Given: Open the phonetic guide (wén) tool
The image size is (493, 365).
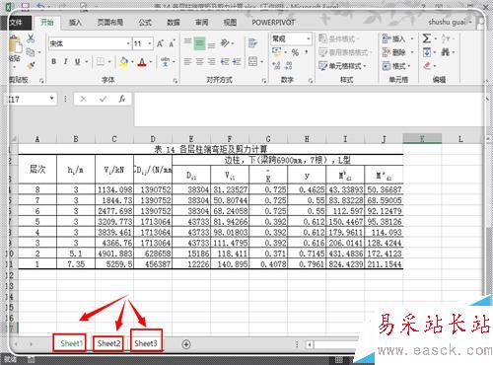Looking at the screenshot, I should [166, 61].
